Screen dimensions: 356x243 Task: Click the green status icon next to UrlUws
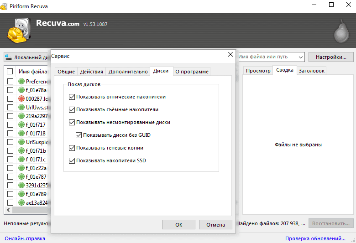21,107
